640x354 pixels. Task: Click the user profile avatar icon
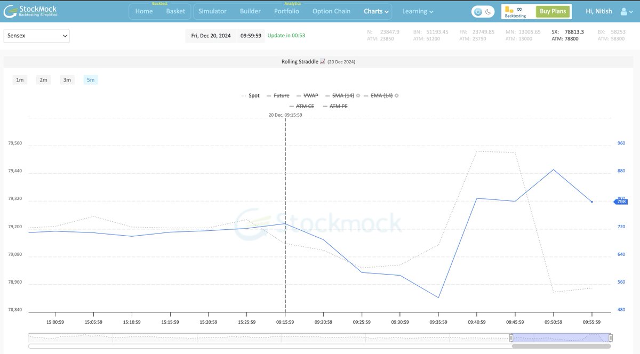[x=624, y=11]
